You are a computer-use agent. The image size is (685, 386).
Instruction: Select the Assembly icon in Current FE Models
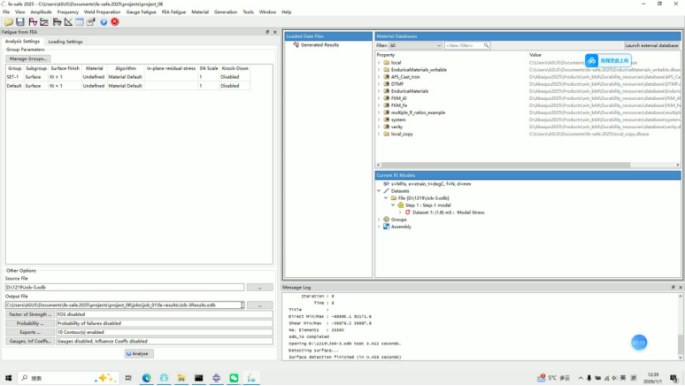[x=386, y=227]
